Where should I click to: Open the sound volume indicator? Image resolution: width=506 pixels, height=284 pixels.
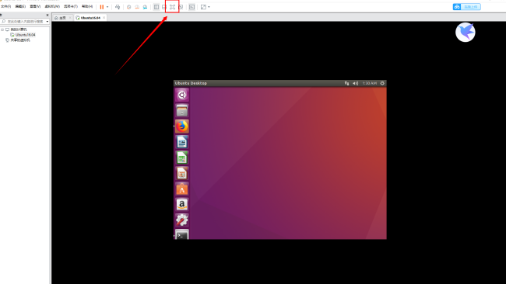(x=355, y=83)
